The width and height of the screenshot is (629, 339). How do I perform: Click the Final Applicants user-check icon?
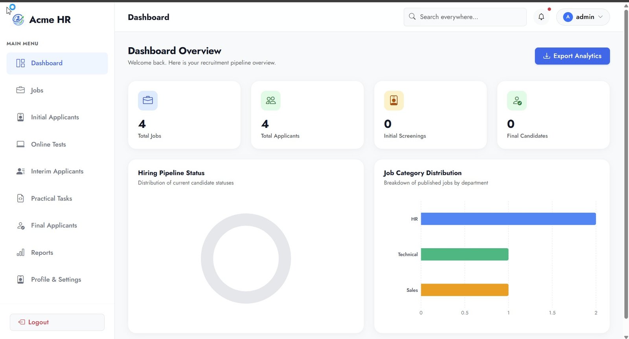click(20, 226)
